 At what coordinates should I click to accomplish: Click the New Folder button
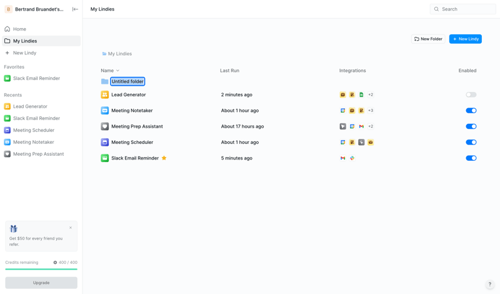click(x=428, y=39)
